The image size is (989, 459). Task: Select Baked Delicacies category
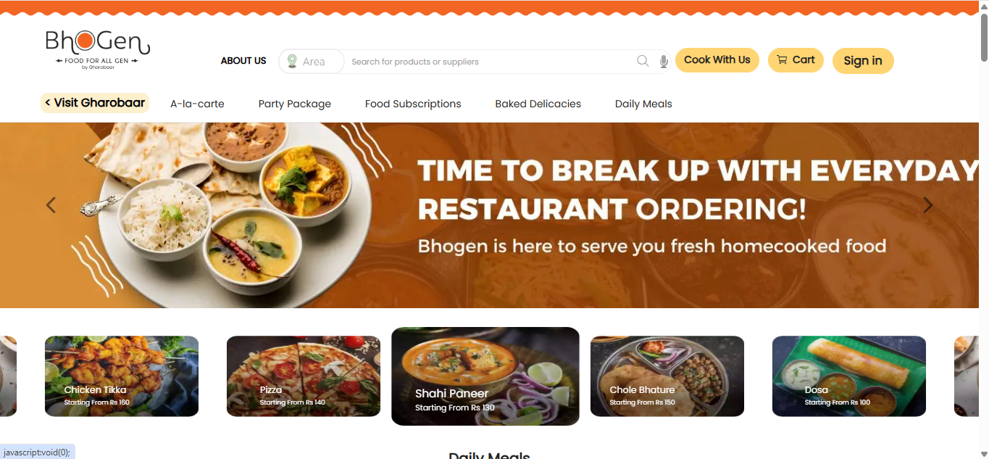coord(538,104)
